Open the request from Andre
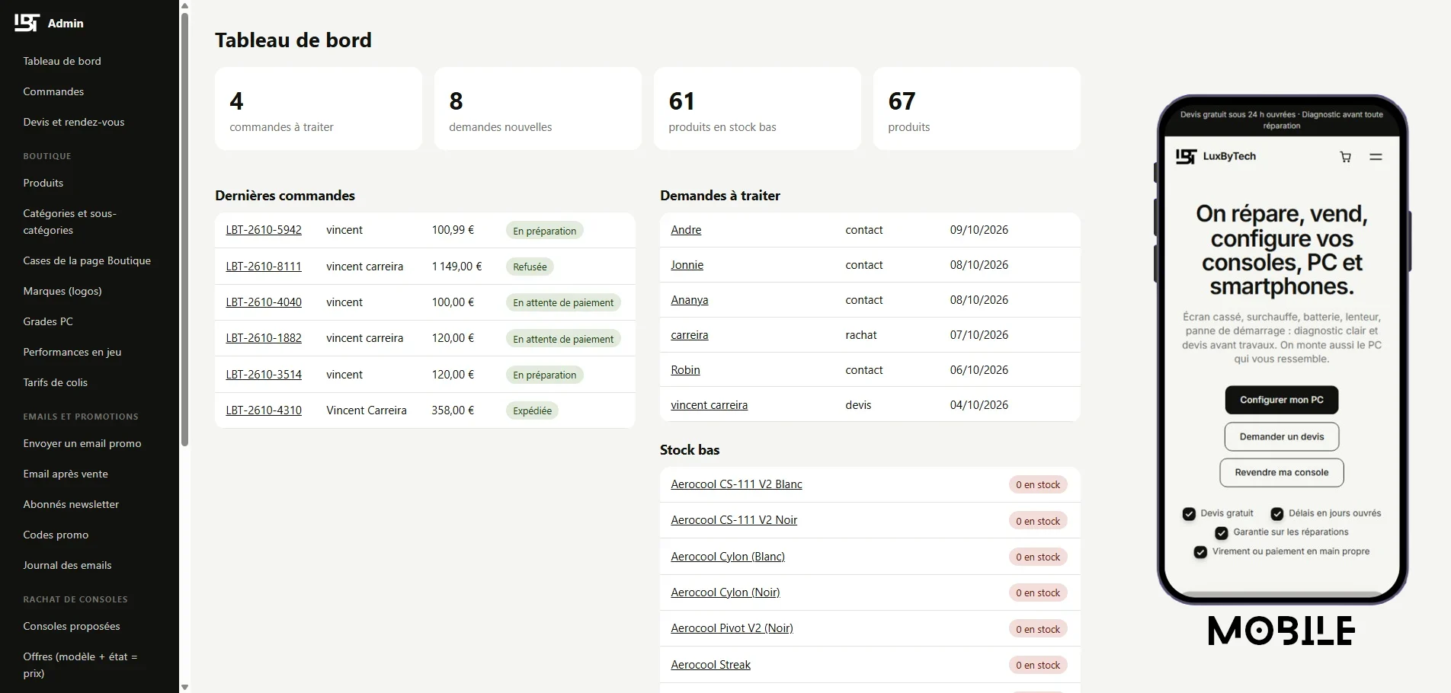The height and width of the screenshot is (693, 1451). pos(686,230)
